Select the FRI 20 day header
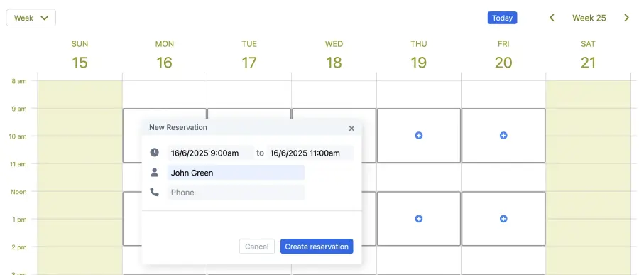The width and height of the screenshot is (639, 275). (x=503, y=55)
